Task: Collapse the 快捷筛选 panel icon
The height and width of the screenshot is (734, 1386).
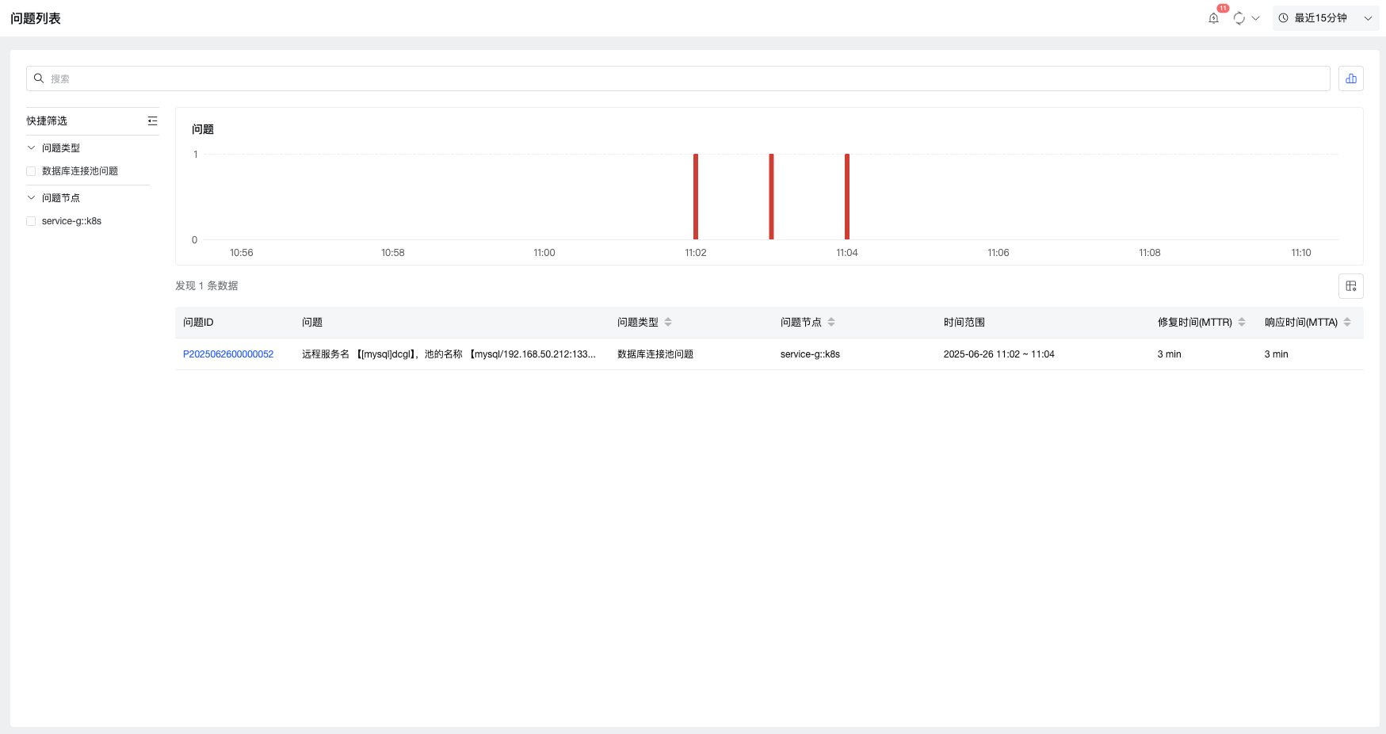Action: coord(152,121)
